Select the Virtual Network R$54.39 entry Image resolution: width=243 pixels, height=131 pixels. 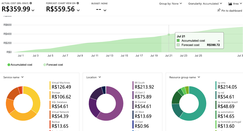click(x=59, y=115)
